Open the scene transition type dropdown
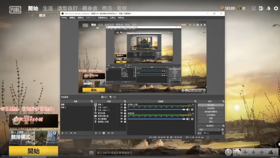This screenshot has width=280, height=158. [x=209, y=129]
